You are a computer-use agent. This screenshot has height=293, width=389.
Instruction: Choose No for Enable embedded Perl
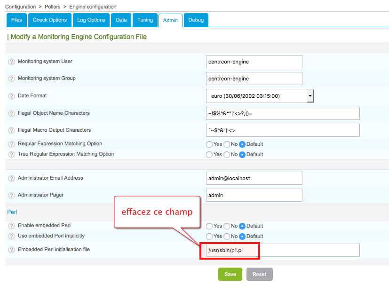tap(227, 226)
